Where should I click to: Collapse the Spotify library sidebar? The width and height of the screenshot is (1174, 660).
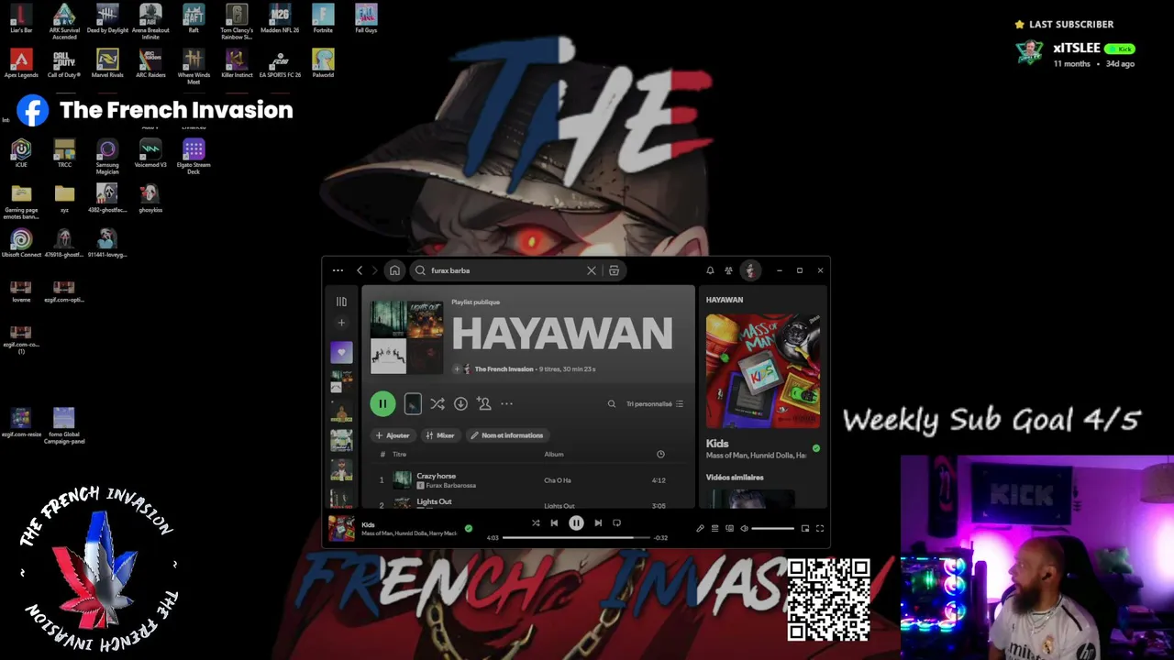click(x=341, y=301)
